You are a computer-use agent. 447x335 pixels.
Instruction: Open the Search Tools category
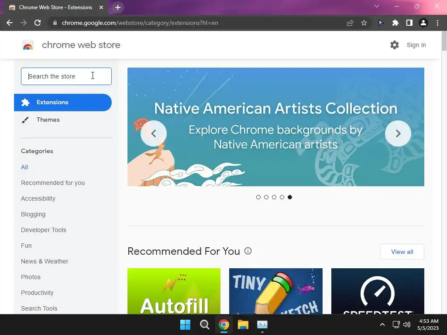39,308
